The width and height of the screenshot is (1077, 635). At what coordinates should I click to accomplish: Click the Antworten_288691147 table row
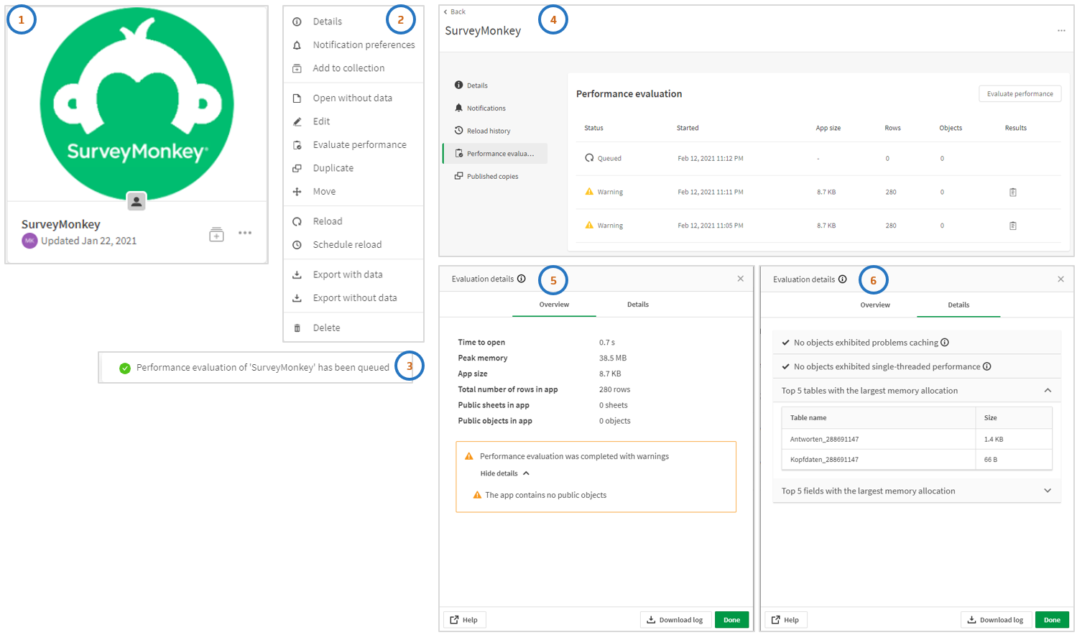(x=917, y=439)
